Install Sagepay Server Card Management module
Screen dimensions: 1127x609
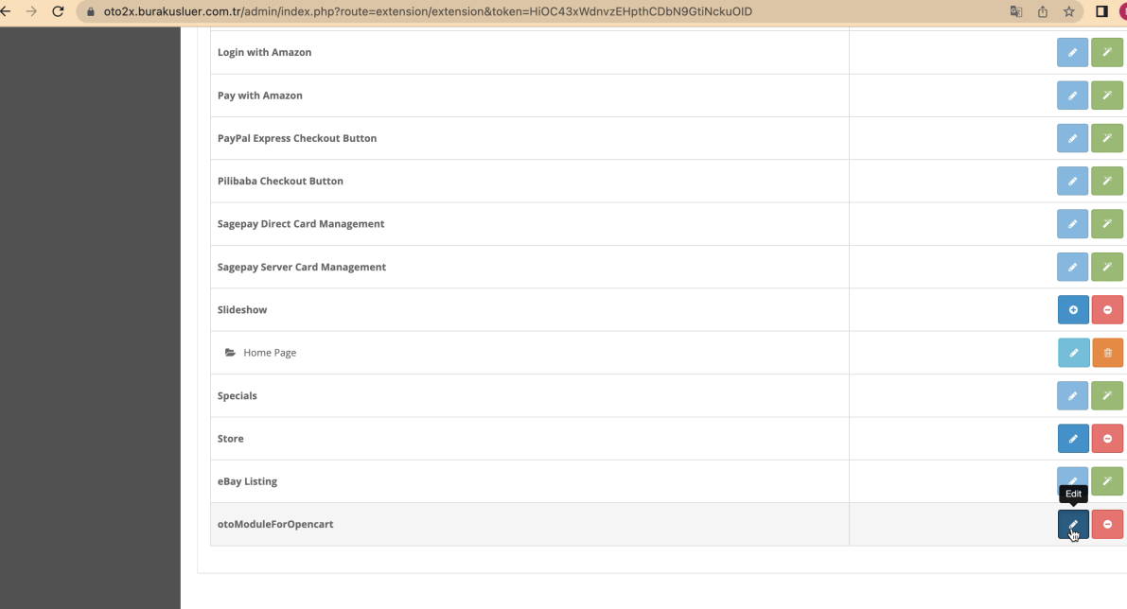[1107, 268]
